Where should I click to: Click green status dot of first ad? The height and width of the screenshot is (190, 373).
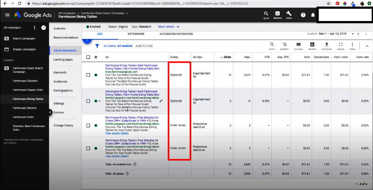pos(95,75)
